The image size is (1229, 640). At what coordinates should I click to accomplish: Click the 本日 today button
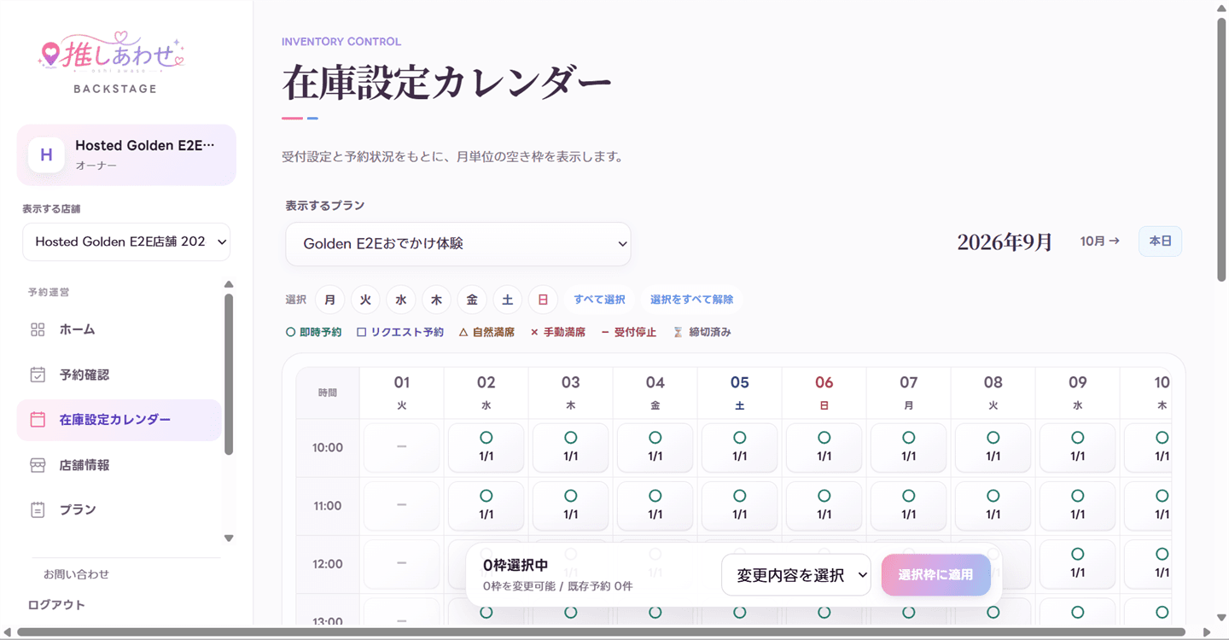1161,241
